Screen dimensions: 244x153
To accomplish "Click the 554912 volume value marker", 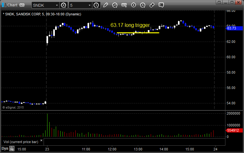I will 234,130.
